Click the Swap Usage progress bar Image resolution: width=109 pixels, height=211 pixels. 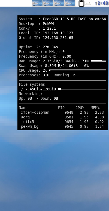pyautogui.click(x=98, y=66)
